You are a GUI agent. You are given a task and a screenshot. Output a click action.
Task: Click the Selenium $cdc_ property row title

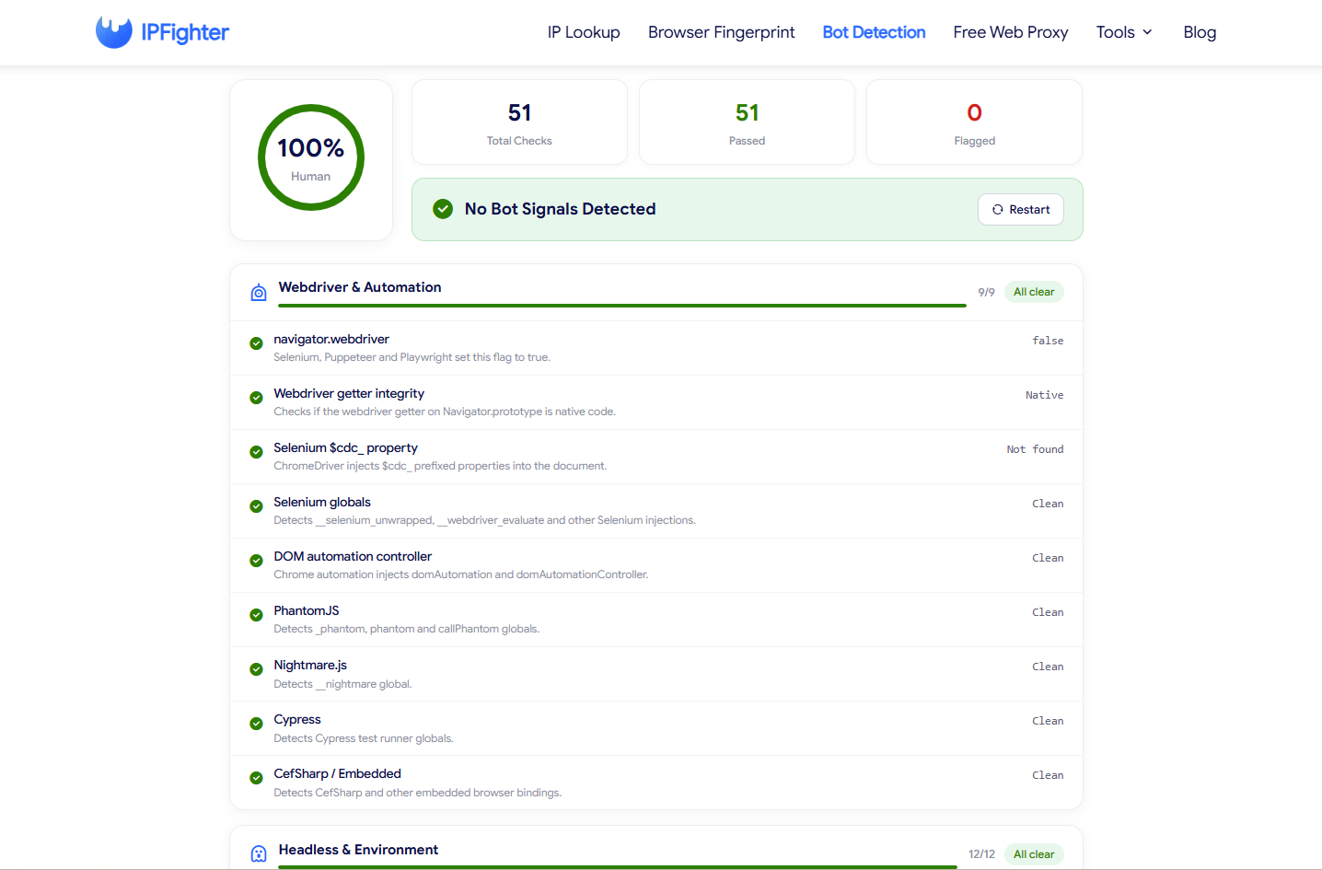click(x=345, y=447)
